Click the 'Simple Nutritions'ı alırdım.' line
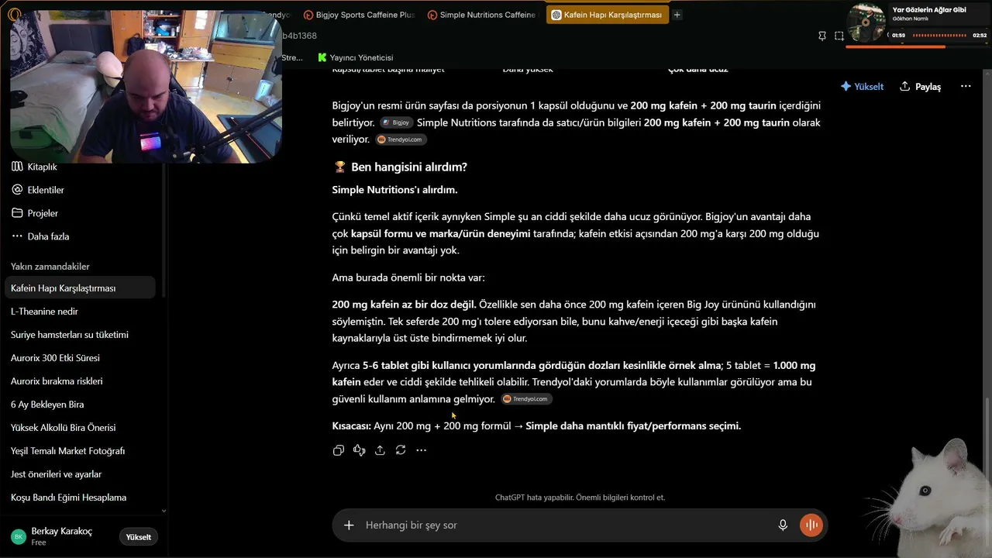The height and width of the screenshot is (558, 992). 394,190
